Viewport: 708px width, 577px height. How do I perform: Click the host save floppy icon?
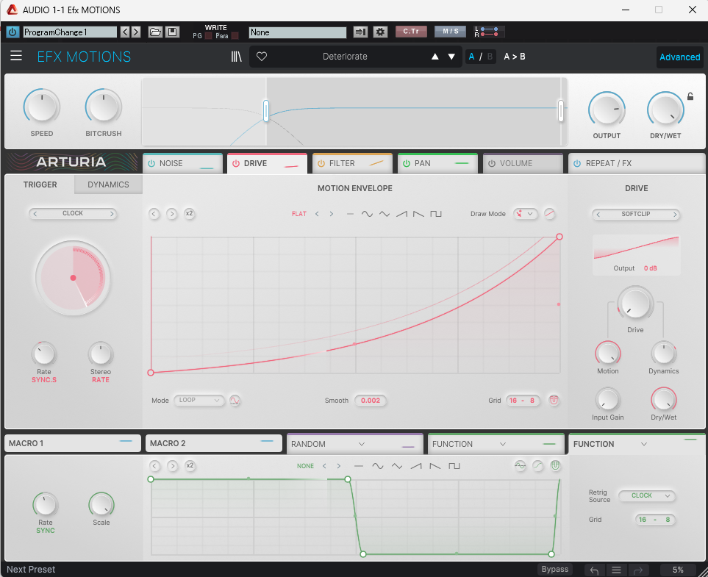click(172, 32)
